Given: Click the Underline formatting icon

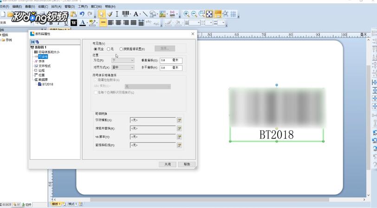Looking at the screenshot, I should point(66,23).
